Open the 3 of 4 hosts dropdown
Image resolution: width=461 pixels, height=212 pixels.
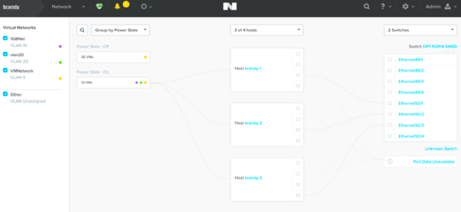[267, 30]
